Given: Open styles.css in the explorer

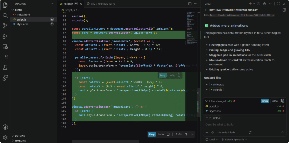Looking at the screenshot, I should point(23,24).
